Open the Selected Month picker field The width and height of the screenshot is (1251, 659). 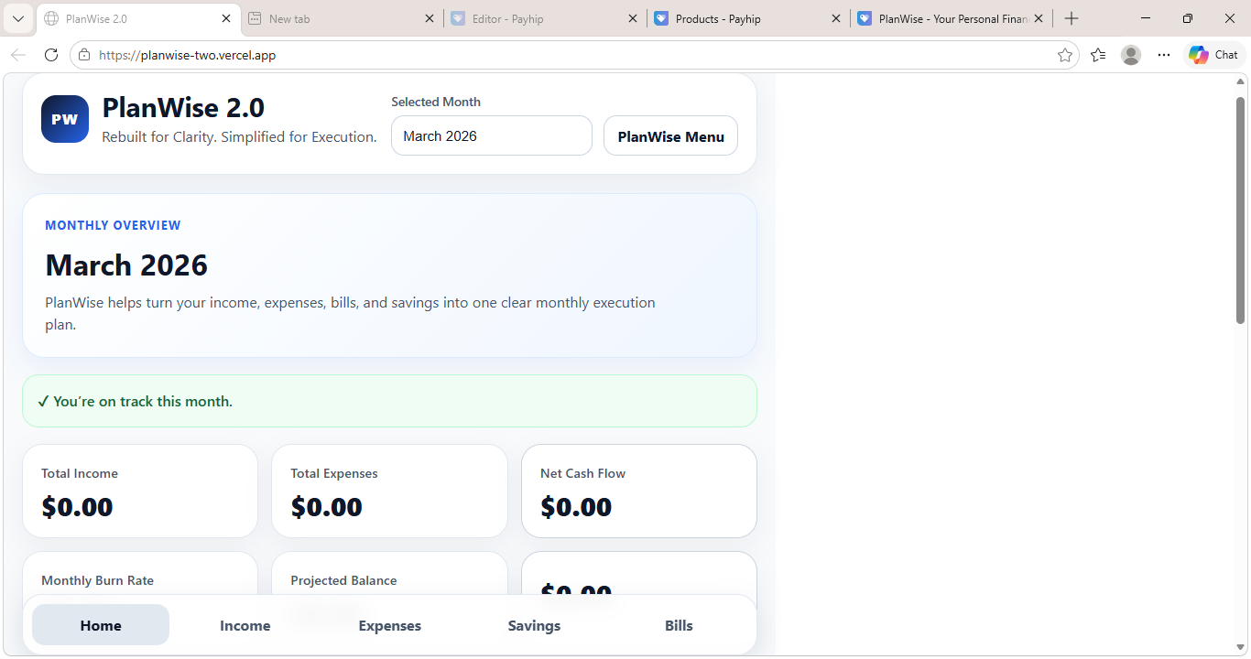491,135
